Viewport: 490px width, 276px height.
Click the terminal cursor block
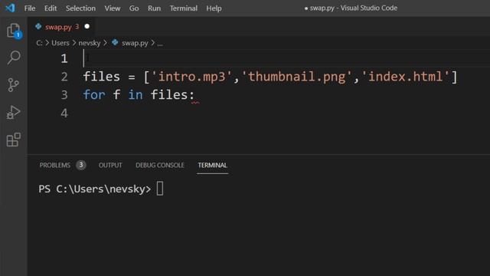pos(160,189)
